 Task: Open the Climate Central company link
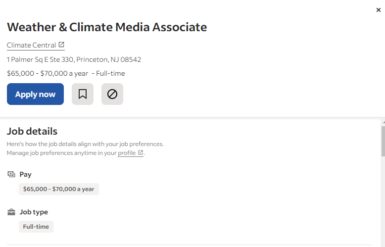click(x=32, y=45)
